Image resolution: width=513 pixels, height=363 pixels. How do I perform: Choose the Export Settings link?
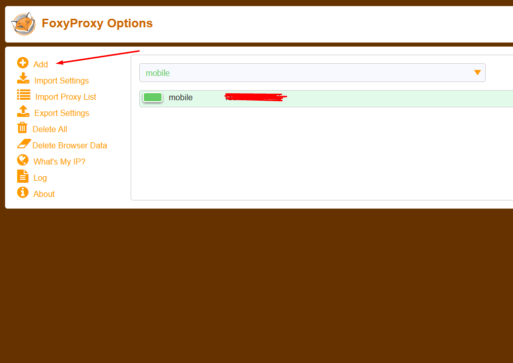(x=62, y=113)
